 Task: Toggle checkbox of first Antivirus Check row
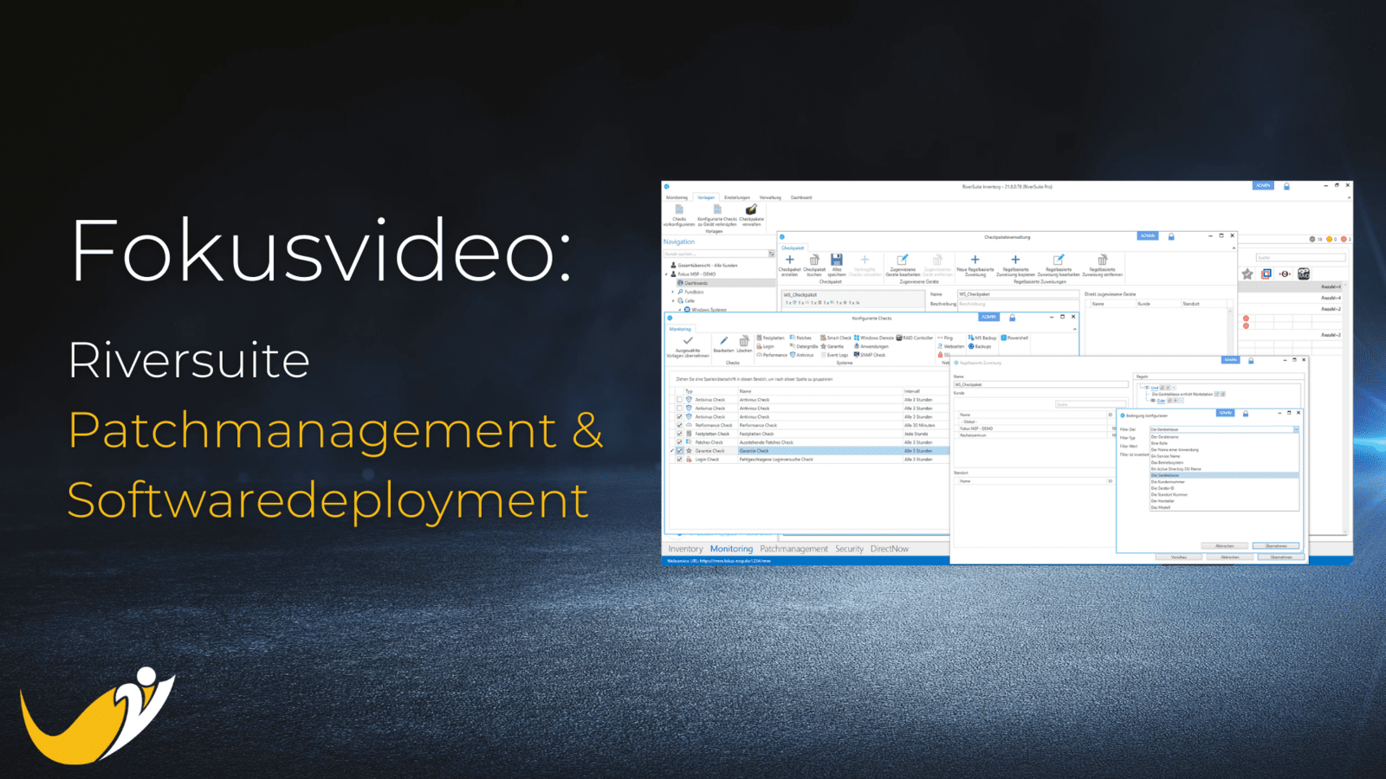pyautogui.click(x=679, y=400)
